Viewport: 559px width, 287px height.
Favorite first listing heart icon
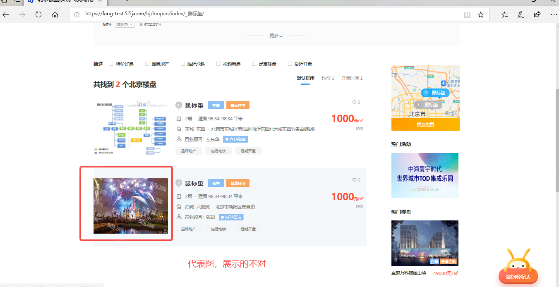click(x=354, y=102)
